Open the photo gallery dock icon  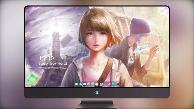click(101, 84)
